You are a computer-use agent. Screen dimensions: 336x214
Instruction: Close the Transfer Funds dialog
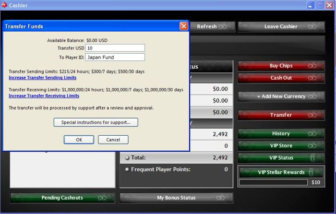(x=184, y=26)
